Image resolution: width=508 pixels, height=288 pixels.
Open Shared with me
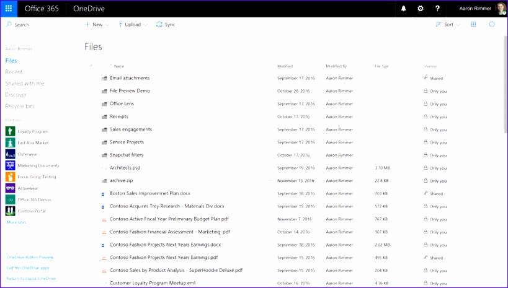[x=25, y=84]
